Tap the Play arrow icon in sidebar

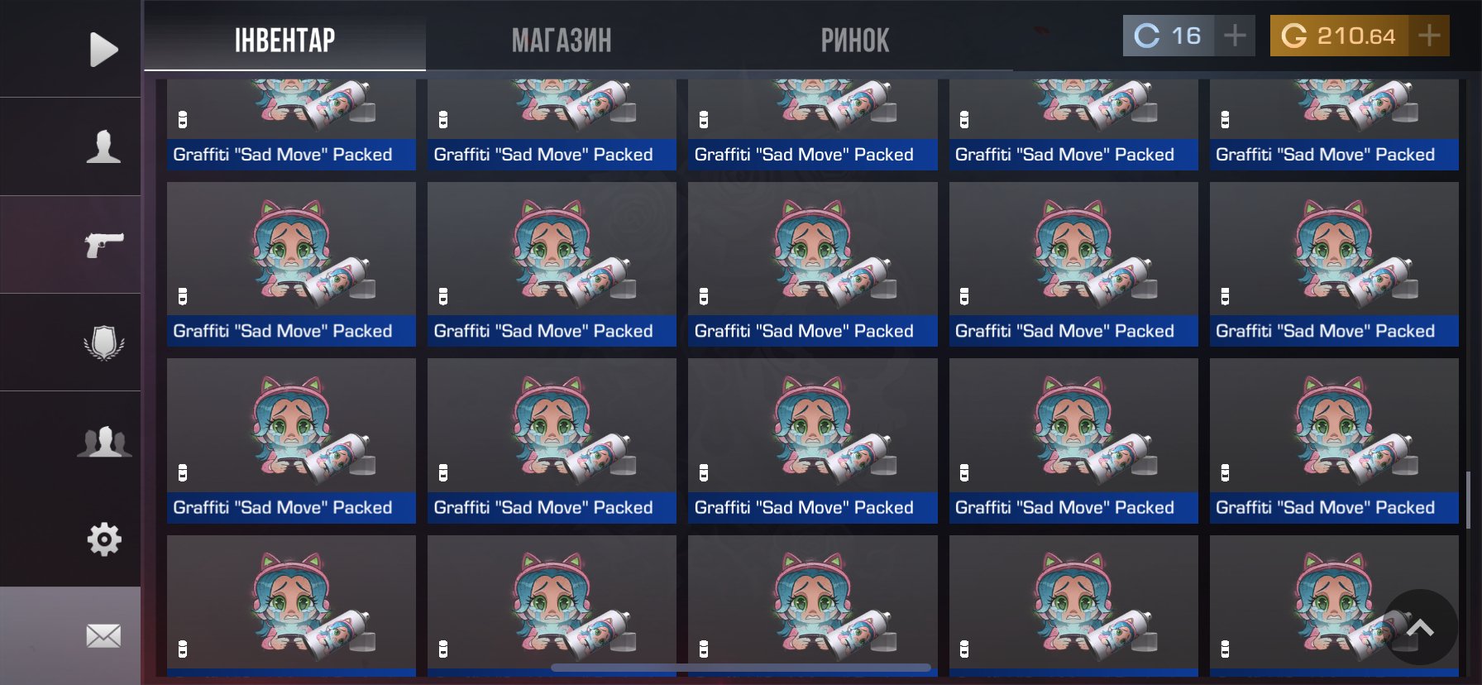click(103, 50)
